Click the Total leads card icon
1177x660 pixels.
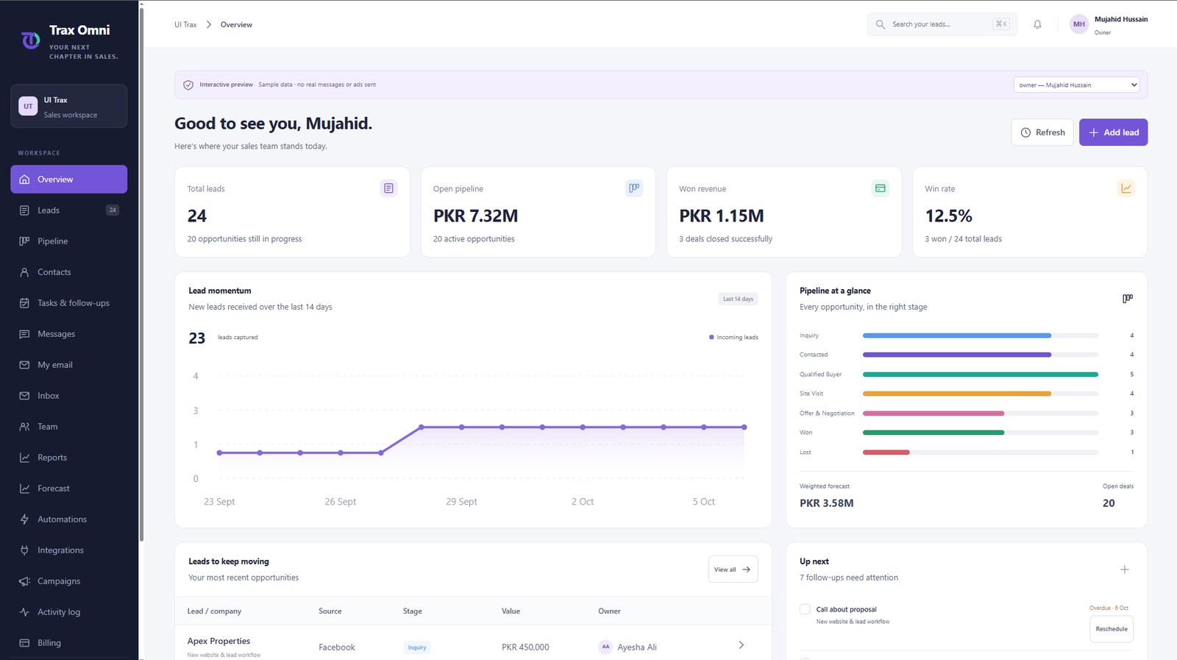click(388, 188)
